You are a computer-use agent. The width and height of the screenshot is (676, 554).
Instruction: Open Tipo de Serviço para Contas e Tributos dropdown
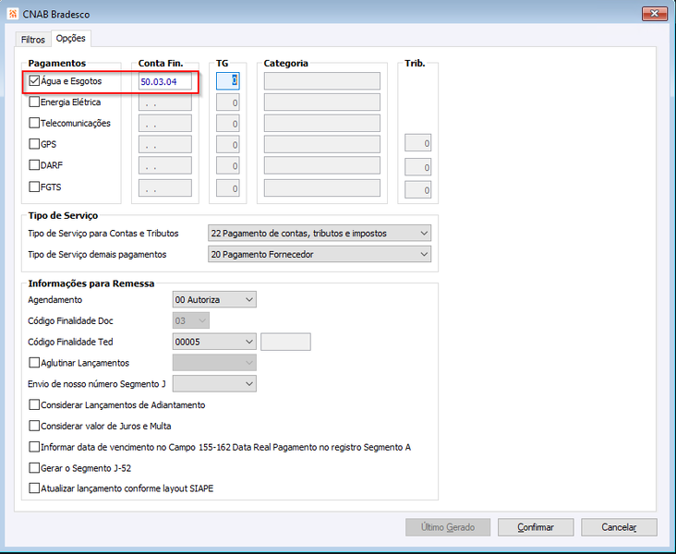tap(320, 233)
